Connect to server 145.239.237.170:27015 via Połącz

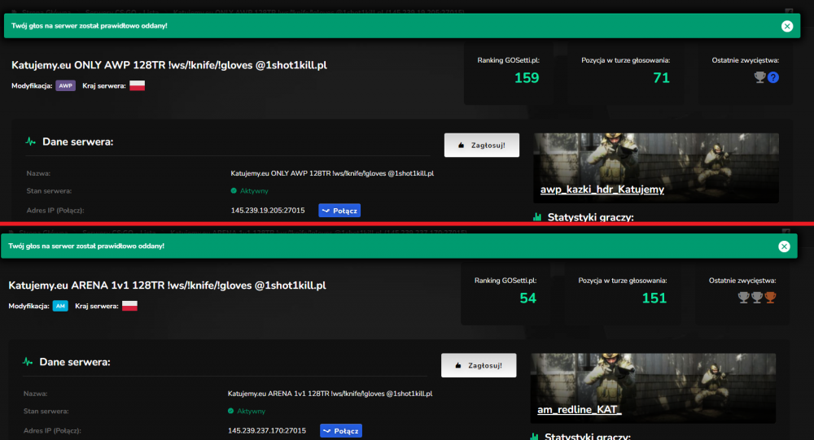click(341, 431)
